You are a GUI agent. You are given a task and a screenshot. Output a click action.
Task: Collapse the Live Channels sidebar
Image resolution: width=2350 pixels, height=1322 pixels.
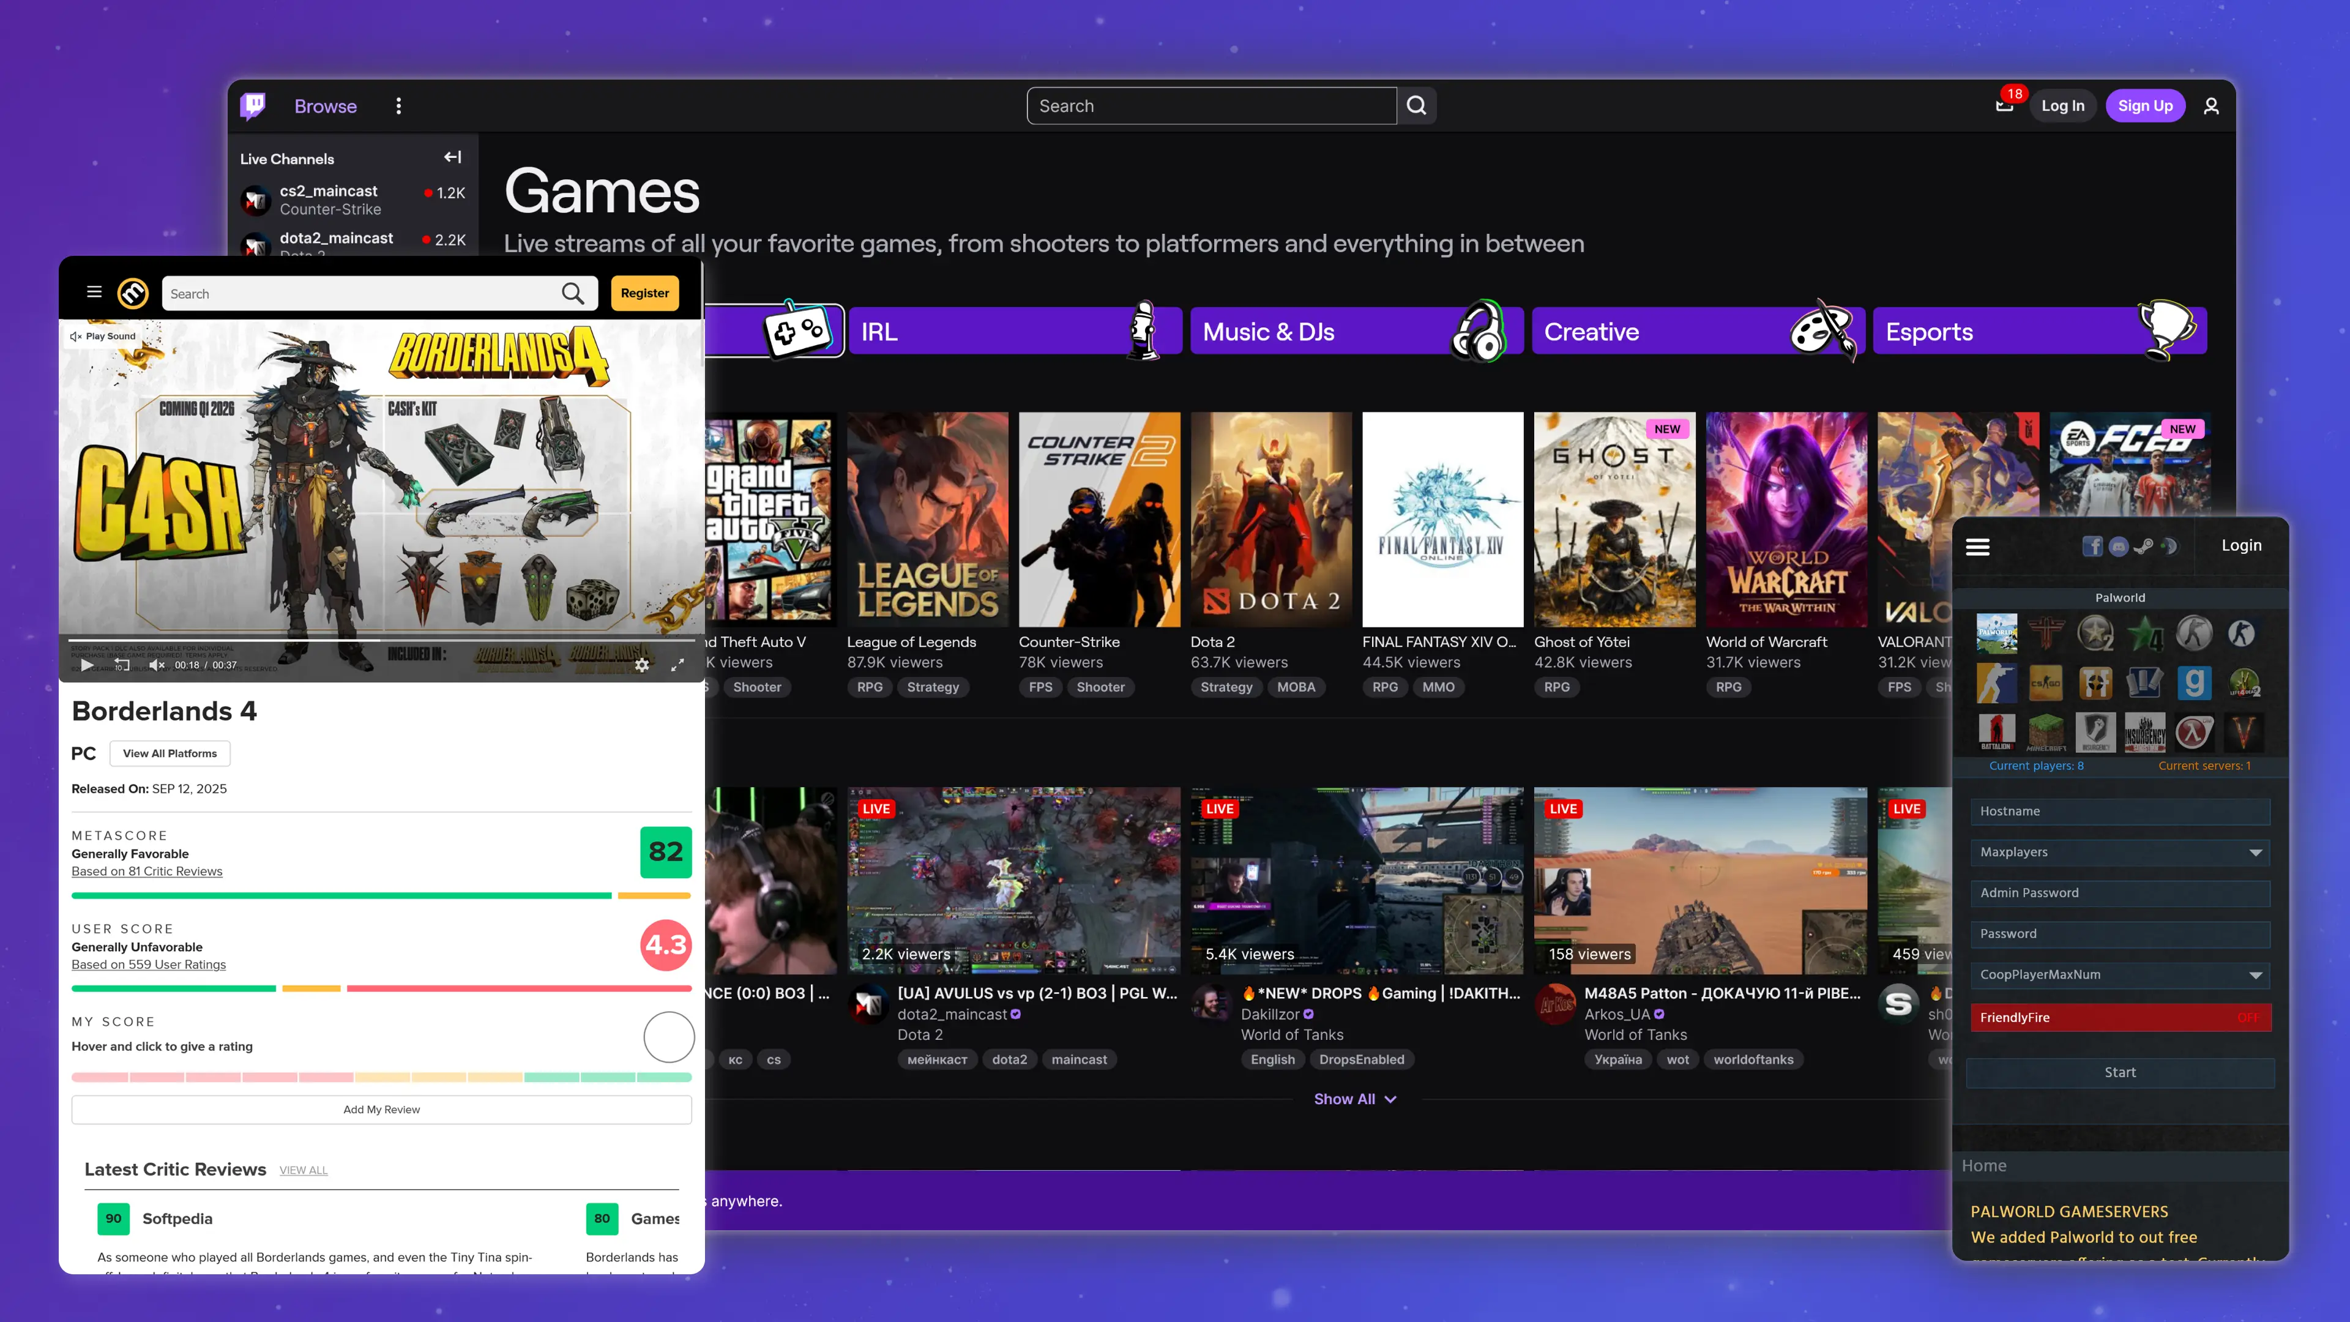(x=452, y=157)
